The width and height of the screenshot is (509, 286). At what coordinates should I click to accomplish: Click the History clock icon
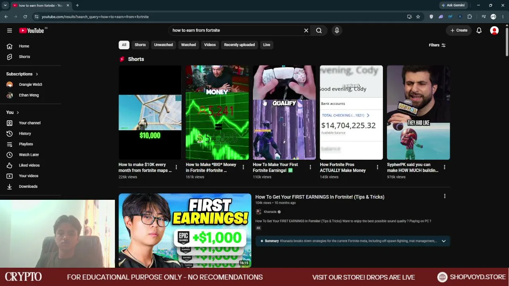[10, 133]
